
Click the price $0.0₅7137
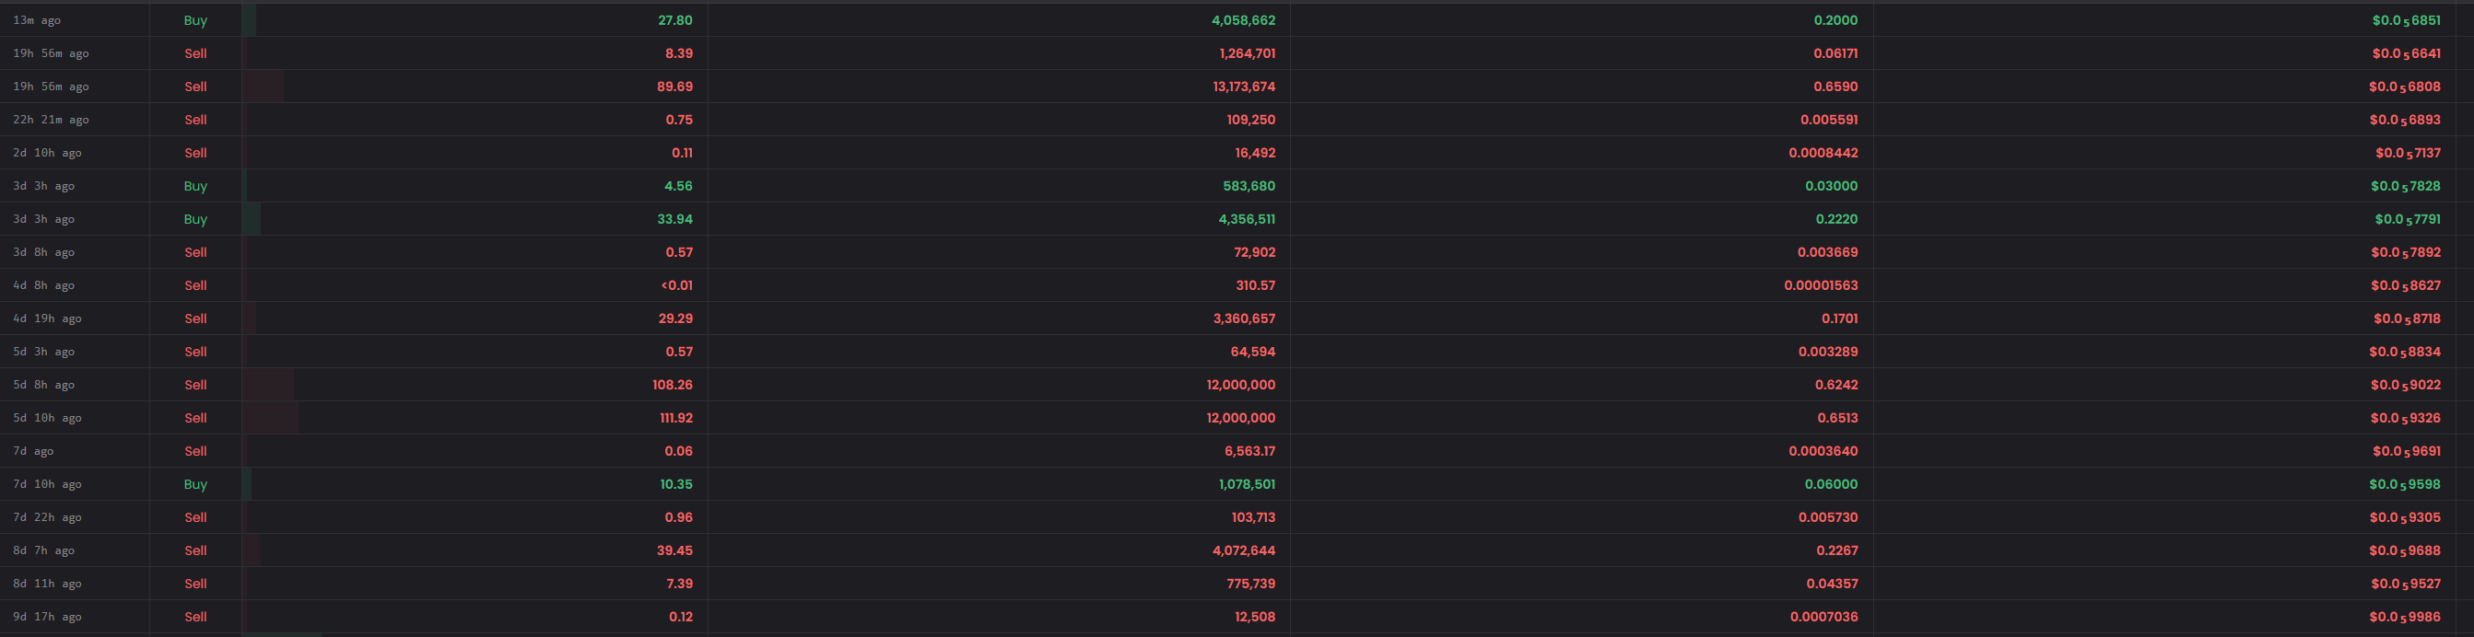[2408, 153]
